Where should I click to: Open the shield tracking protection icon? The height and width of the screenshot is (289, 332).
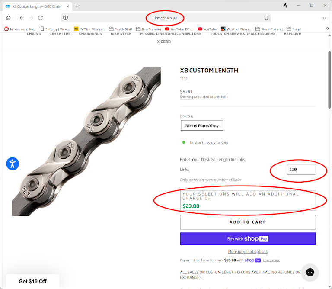pos(66,18)
